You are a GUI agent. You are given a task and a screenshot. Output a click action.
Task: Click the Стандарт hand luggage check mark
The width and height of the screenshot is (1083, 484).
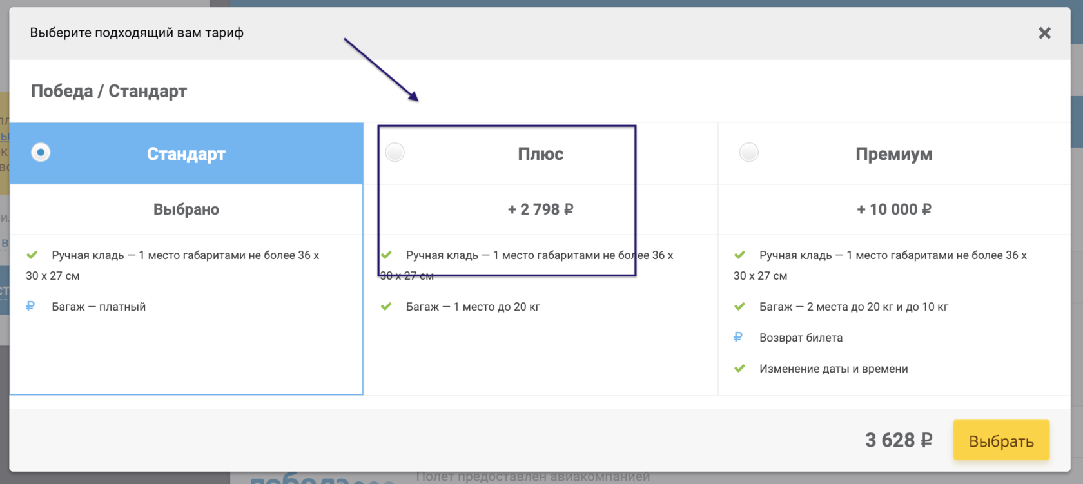click(x=32, y=255)
